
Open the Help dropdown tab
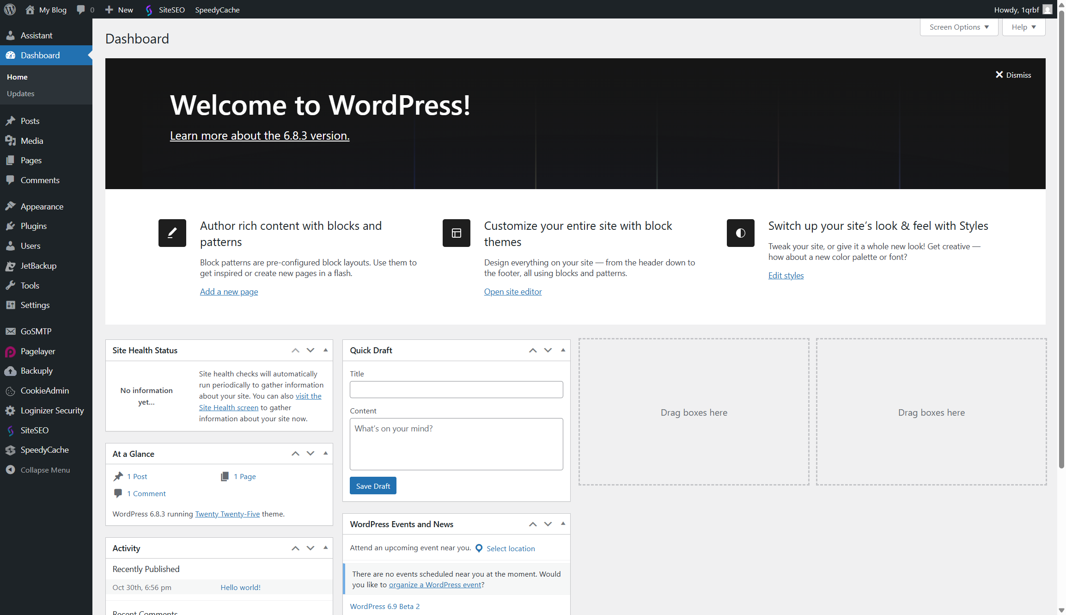(1023, 27)
